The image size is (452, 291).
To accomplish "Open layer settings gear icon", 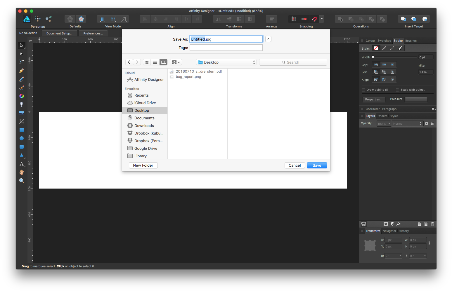I will click(427, 123).
